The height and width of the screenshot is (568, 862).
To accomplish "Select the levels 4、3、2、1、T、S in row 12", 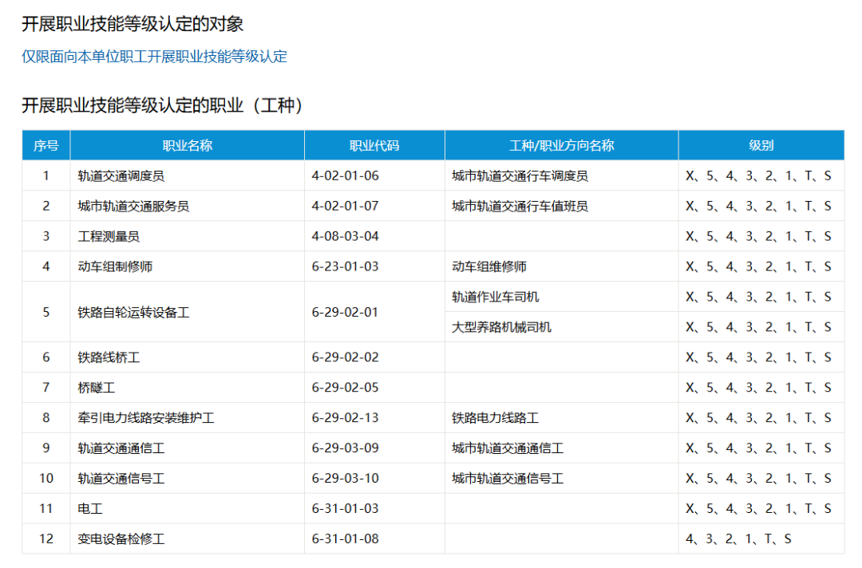I will [738, 538].
